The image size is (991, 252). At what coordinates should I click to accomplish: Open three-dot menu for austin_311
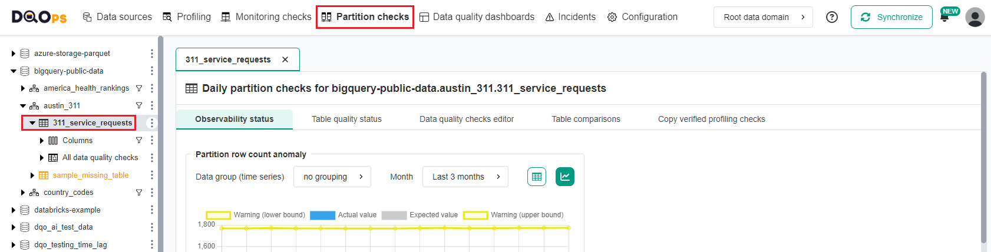tap(152, 106)
